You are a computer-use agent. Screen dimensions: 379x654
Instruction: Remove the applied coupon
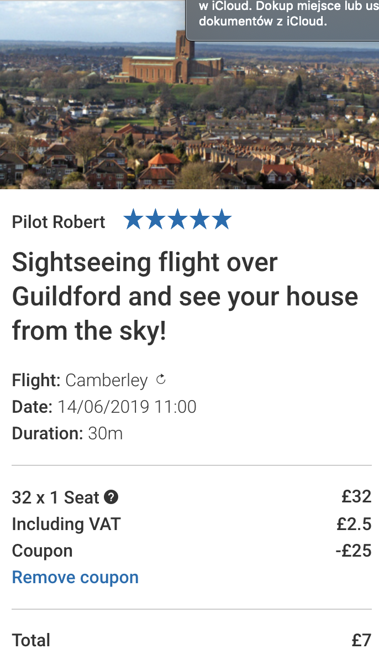[x=75, y=578]
